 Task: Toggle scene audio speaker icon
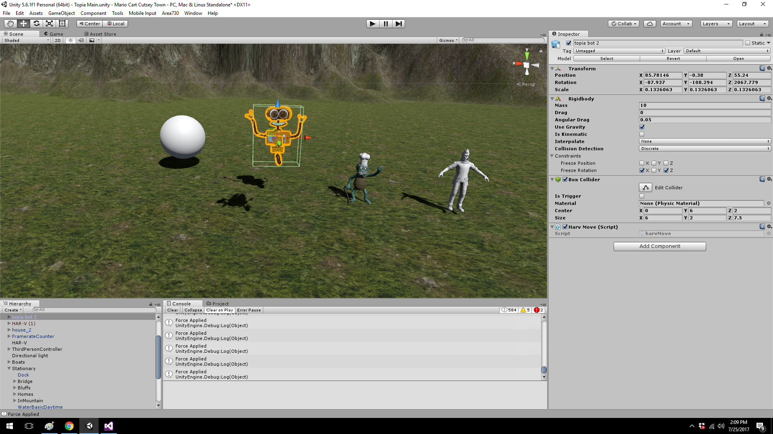tap(81, 40)
